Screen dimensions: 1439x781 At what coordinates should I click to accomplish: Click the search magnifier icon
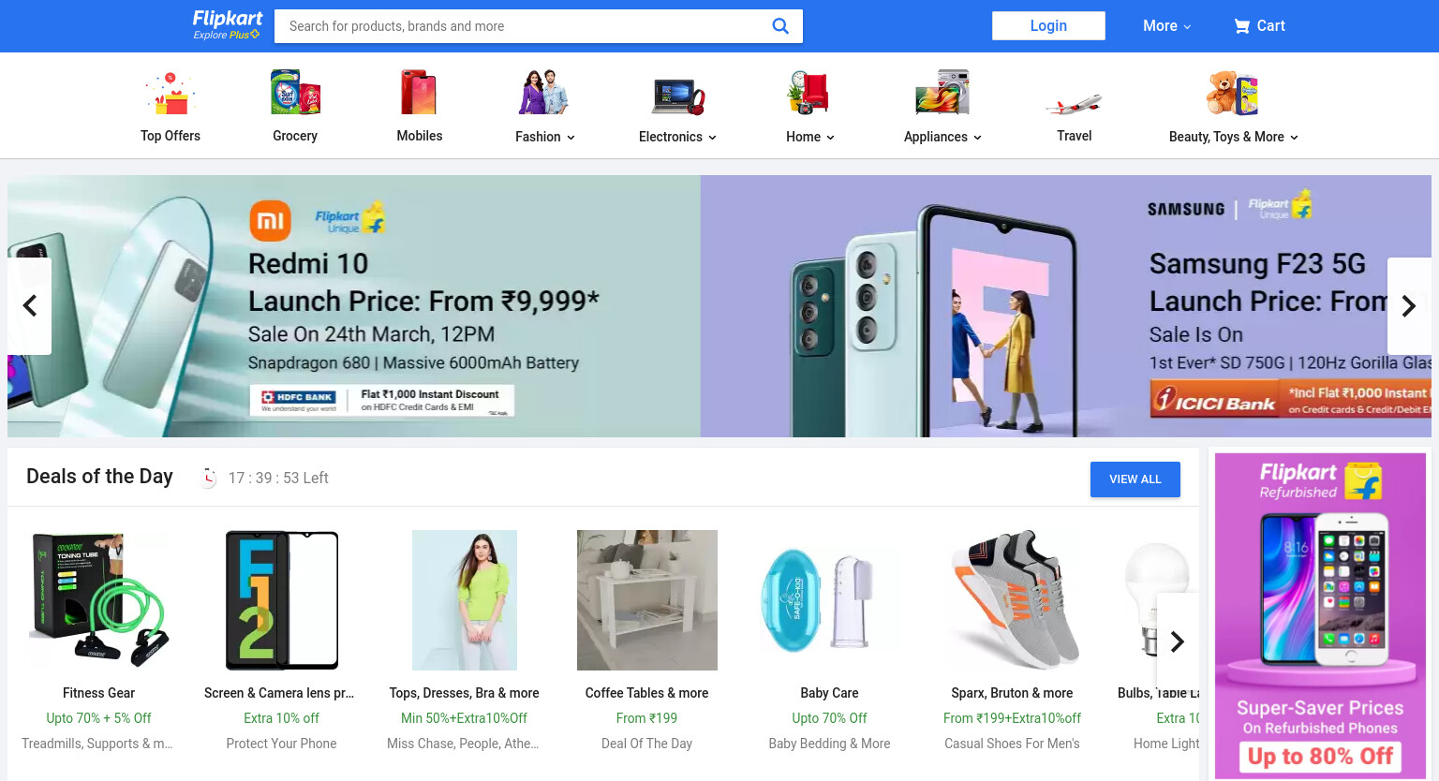pos(780,26)
